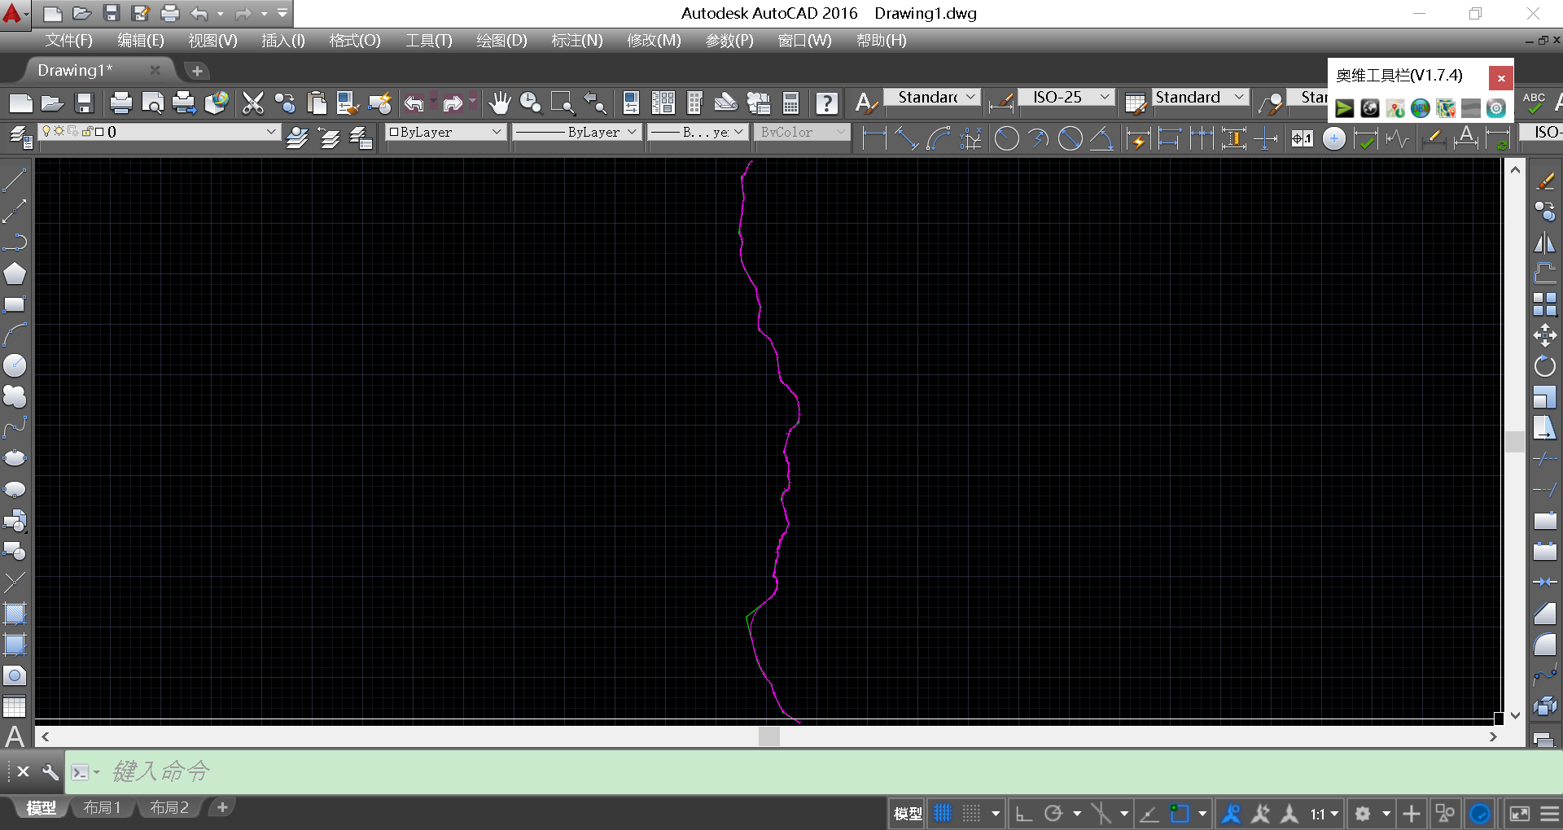
Task: Toggle Polar tracking in status bar
Action: coord(1053,814)
